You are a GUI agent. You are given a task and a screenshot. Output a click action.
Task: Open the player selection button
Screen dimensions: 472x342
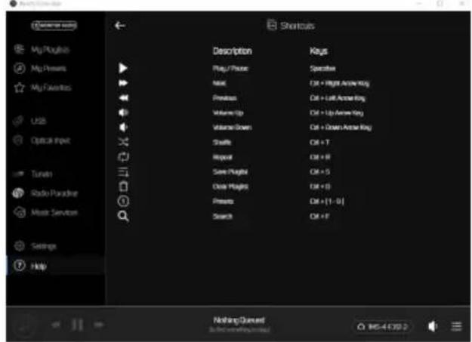pyautogui.click(x=382, y=326)
